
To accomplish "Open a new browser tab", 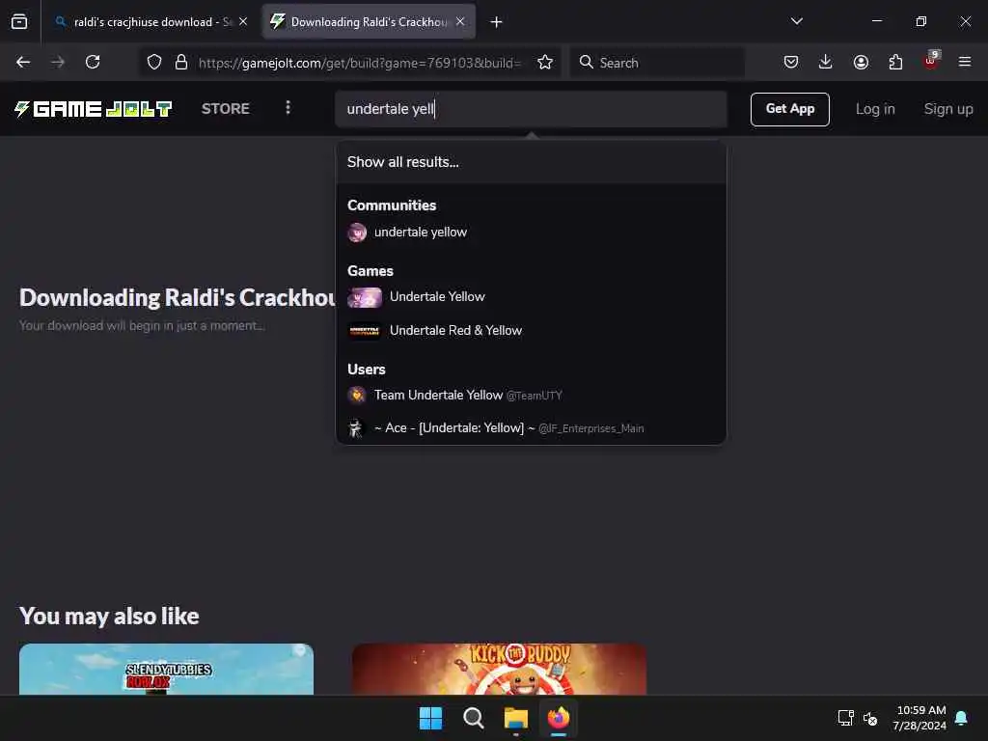I will point(497,22).
